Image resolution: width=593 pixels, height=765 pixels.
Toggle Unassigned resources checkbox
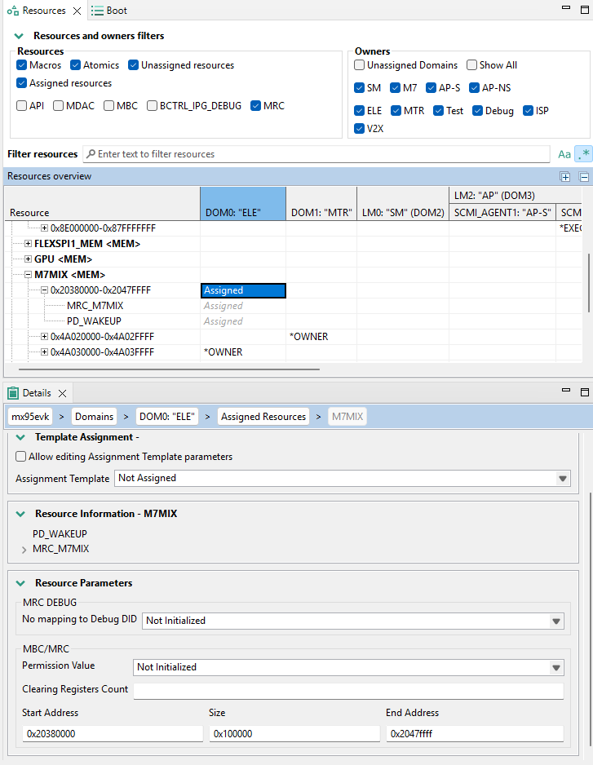(x=133, y=65)
